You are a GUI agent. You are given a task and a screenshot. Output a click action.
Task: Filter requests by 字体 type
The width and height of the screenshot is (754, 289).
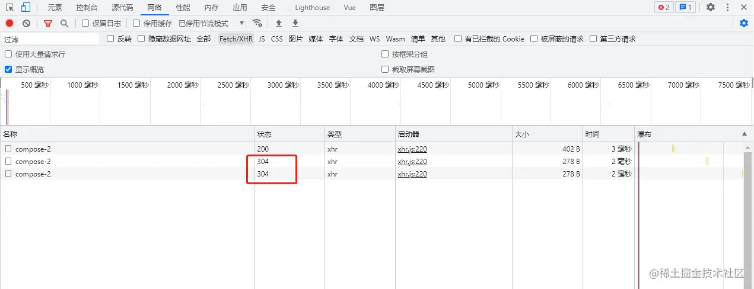[x=336, y=38]
